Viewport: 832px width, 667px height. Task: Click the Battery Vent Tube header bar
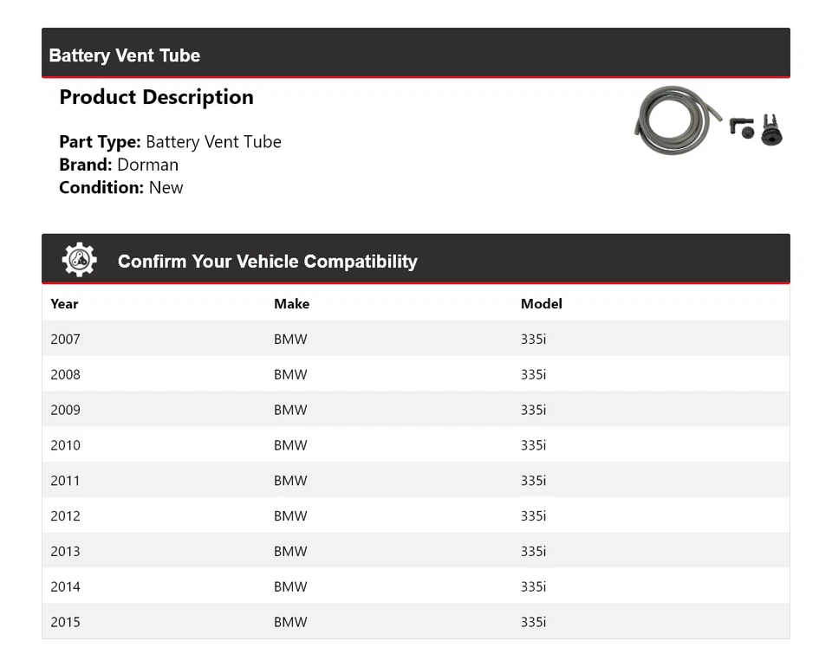(x=415, y=55)
